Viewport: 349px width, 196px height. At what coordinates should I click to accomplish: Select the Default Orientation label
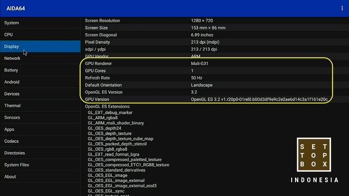[x=103, y=85]
